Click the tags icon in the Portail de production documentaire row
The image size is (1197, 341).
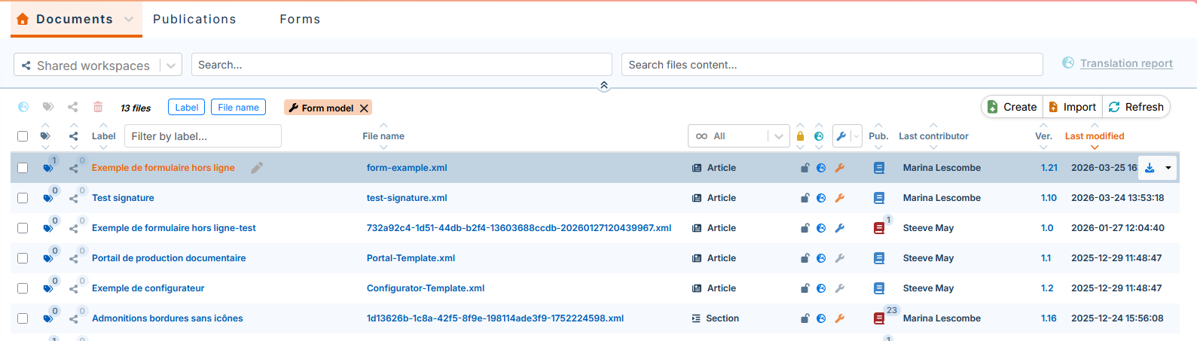48,258
